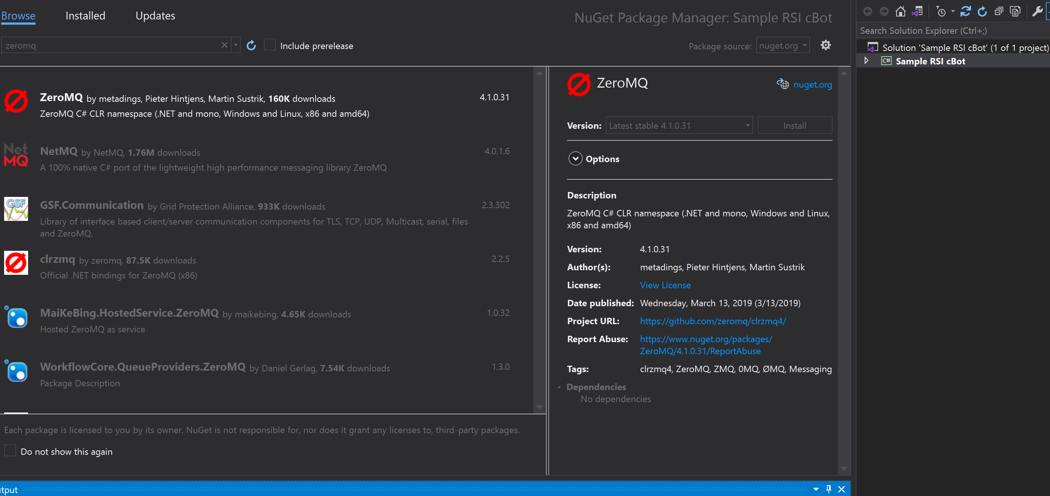Select the GSF.Communication package row
The height and width of the screenshot is (496, 1050).
[x=267, y=215]
